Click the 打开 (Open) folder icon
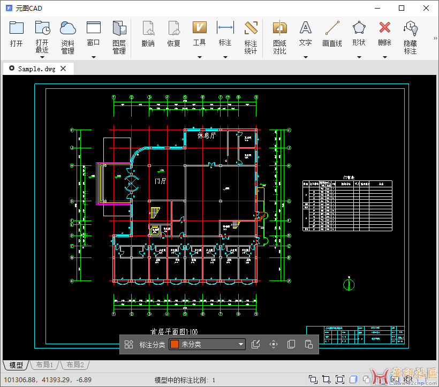 (x=16, y=28)
